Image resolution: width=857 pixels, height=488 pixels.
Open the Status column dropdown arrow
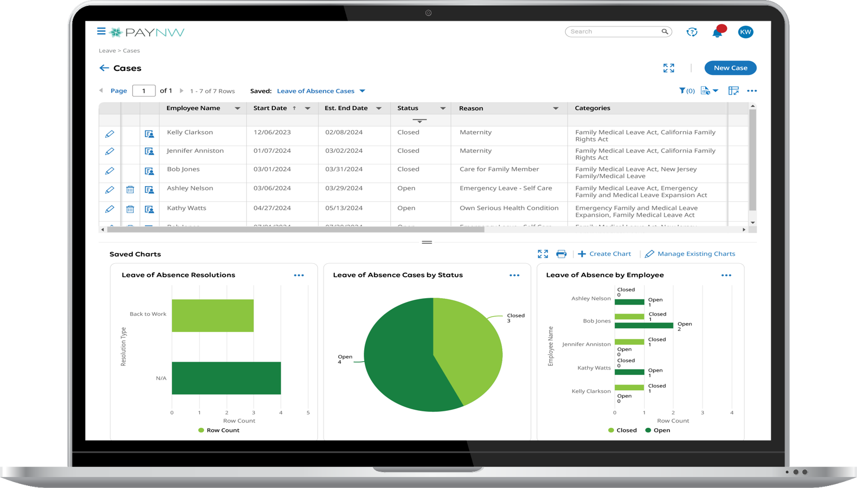click(443, 108)
